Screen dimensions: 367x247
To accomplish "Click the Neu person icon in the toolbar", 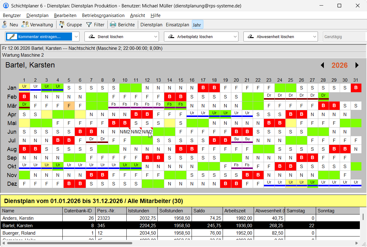I will coord(4,24).
